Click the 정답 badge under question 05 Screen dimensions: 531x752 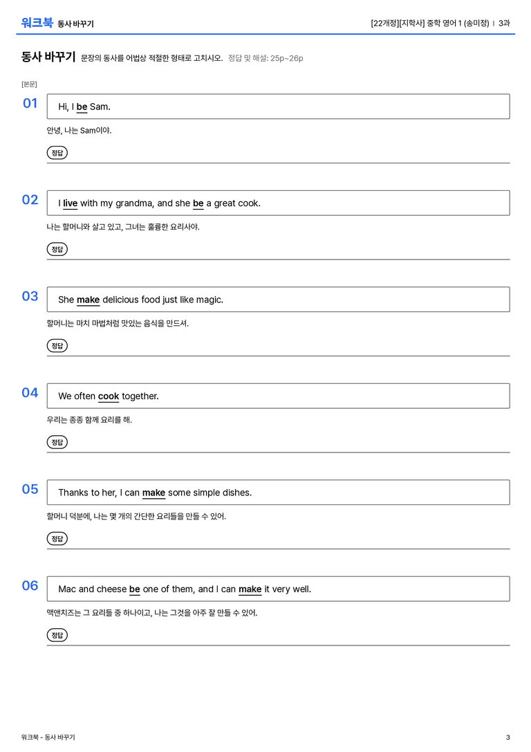click(x=57, y=538)
